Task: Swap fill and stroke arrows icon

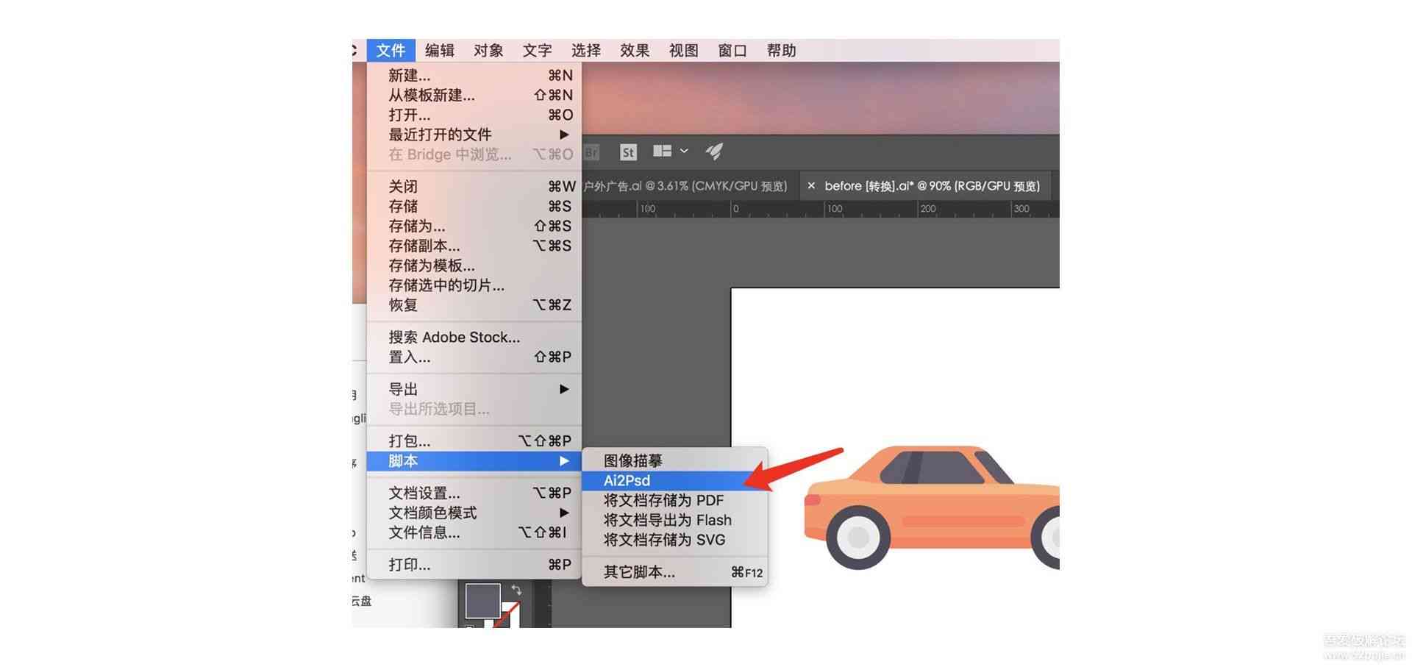Action: [x=516, y=589]
